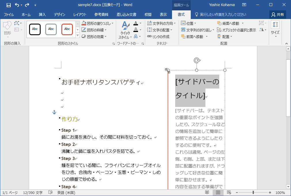The height and width of the screenshot is (196, 291).
Task: Expand the 図形の塗りつぶし dropdown
Action: 112,23
